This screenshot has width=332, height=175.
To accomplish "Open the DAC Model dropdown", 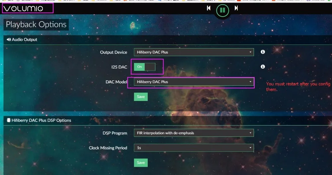I will [194, 82].
